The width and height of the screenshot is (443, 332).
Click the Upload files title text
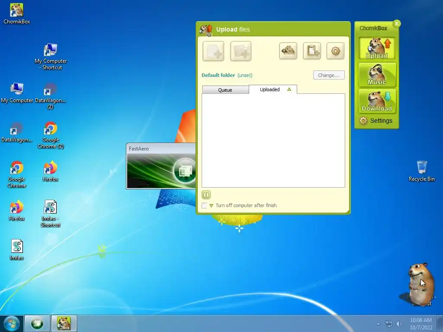pos(233,30)
